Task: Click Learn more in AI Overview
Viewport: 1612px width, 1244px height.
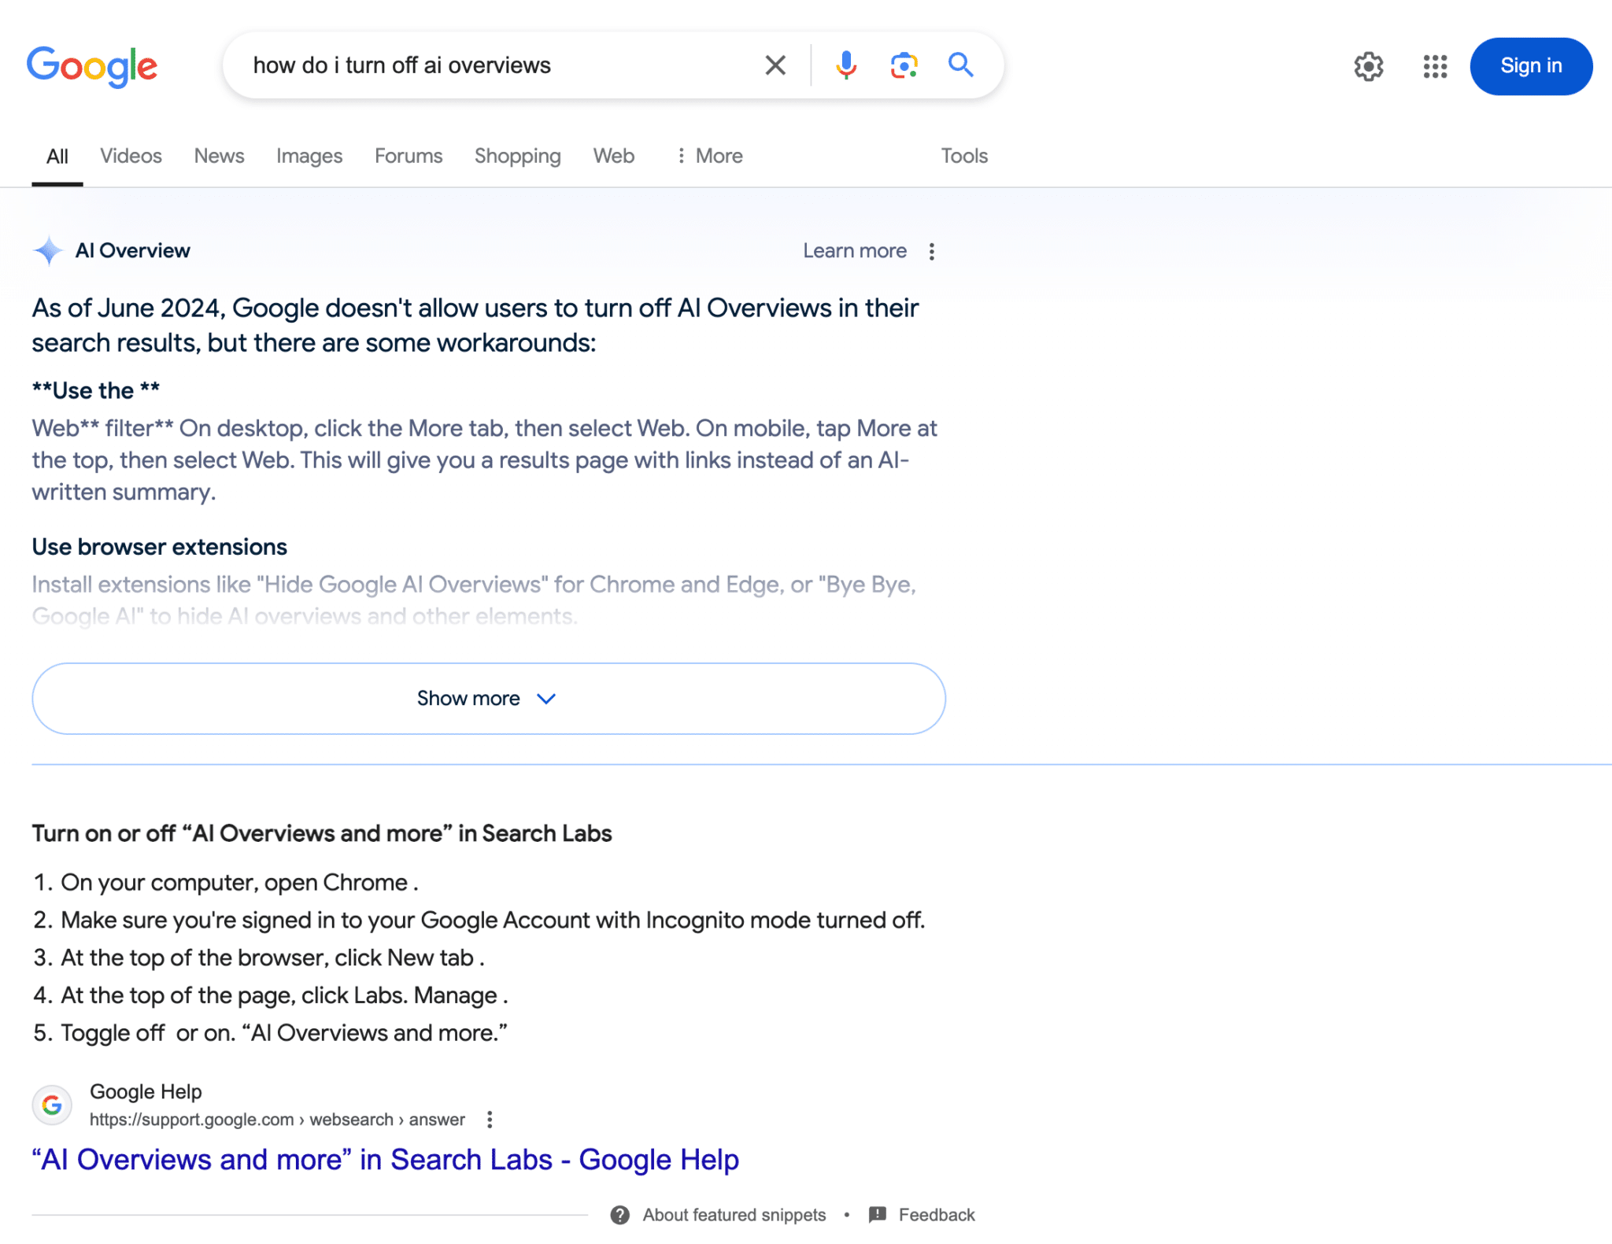Action: tap(855, 250)
